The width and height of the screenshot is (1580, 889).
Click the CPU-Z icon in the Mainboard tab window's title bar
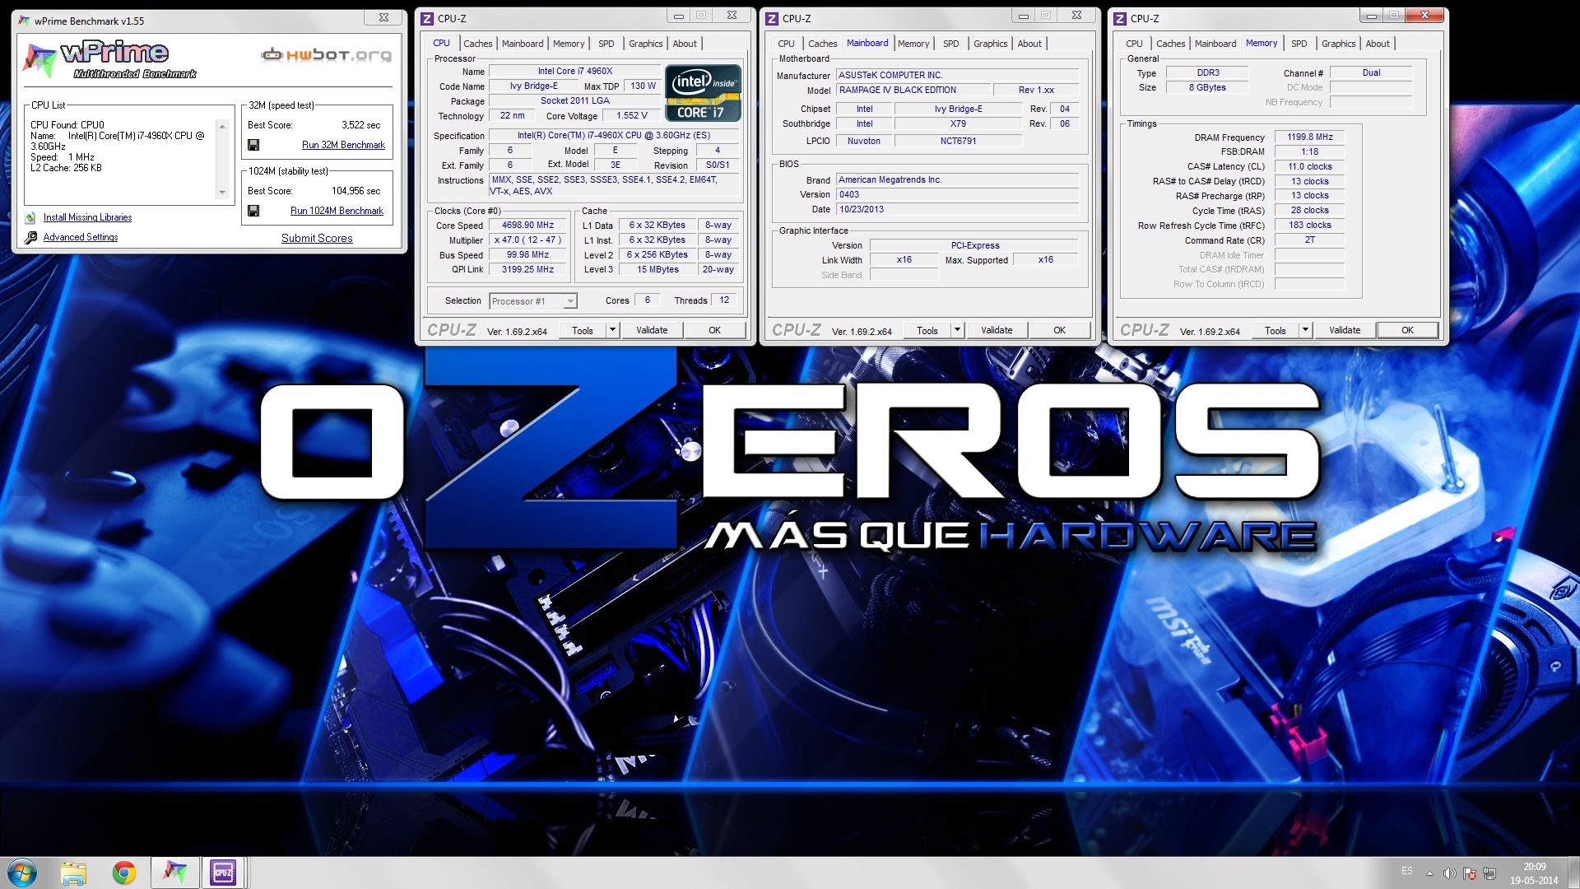coord(772,18)
